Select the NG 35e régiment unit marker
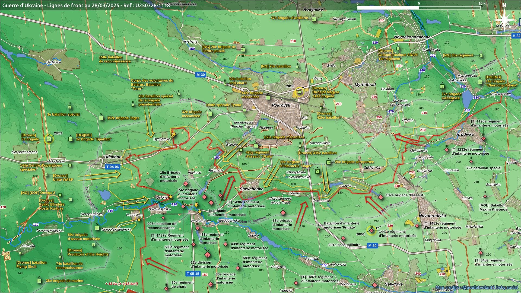Image resolution: width=521 pixels, height=293 pixels. click(481, 56)
